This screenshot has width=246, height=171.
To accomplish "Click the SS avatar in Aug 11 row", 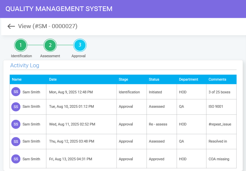I will click(16, 124).
